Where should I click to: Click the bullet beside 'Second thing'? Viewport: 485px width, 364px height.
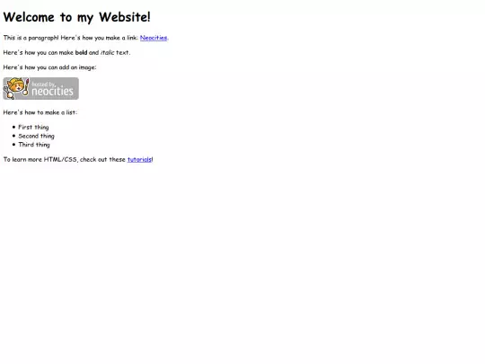click(x=13, y=136)
